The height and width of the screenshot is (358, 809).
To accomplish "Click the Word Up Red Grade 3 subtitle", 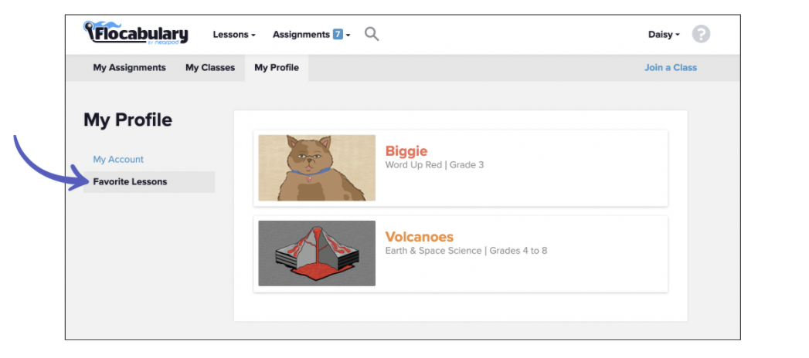I will 434,165.
